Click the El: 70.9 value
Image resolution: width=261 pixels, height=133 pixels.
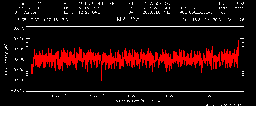pyautogui.click(x=213, y=20)
